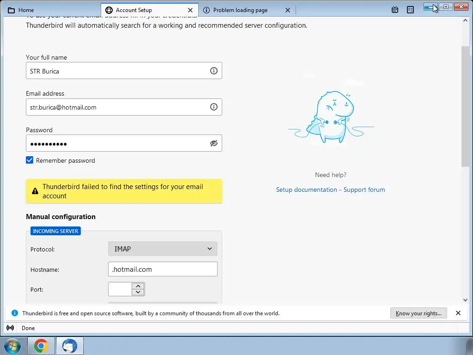The height and width of the screenshot is (355, 473).
Task: Click the INCOMING SERVER label
Action: [x=55, y=231]
